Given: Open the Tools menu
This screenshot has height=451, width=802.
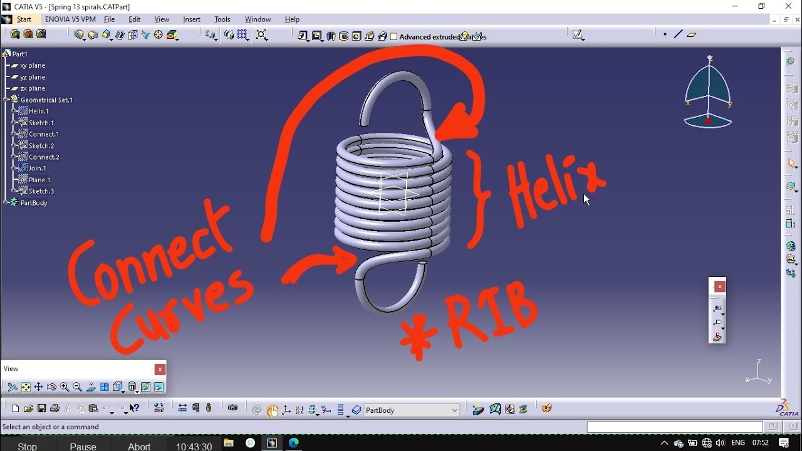Looking at the screenshot, I should click(222, 19).
